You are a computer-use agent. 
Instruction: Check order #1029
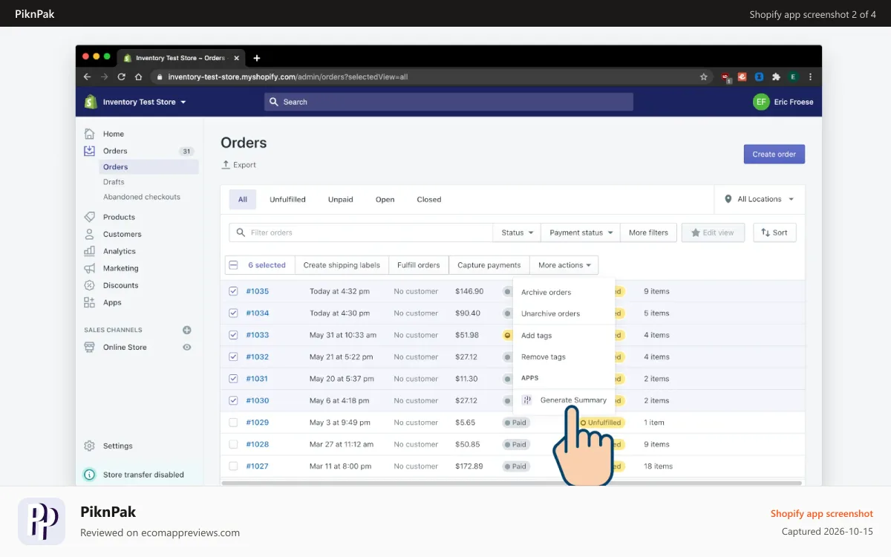[x=233, y=423]
